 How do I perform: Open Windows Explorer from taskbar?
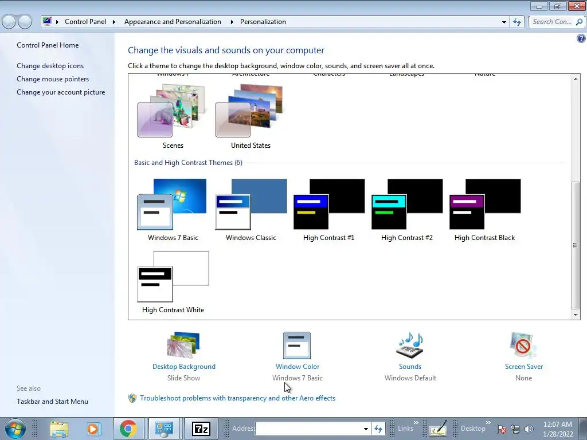(x=59, y=429)
